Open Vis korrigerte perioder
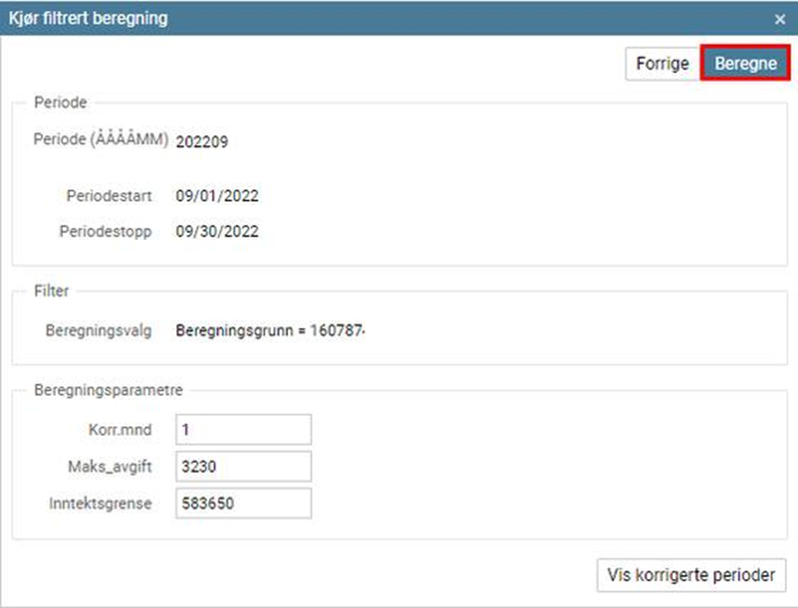 [x=691, y=575]
